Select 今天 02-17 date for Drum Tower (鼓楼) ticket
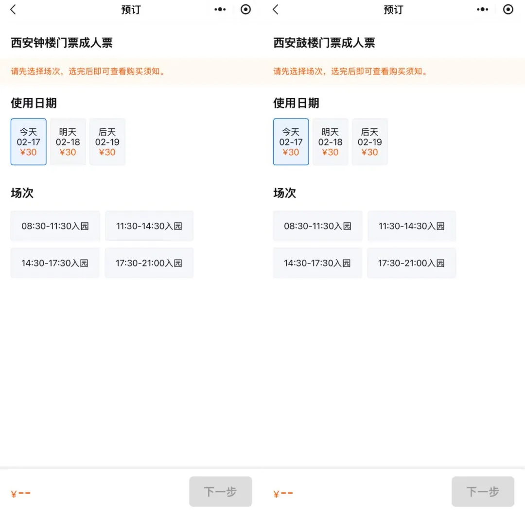Viewport: 525px width, 513px height. pos(291,142)
